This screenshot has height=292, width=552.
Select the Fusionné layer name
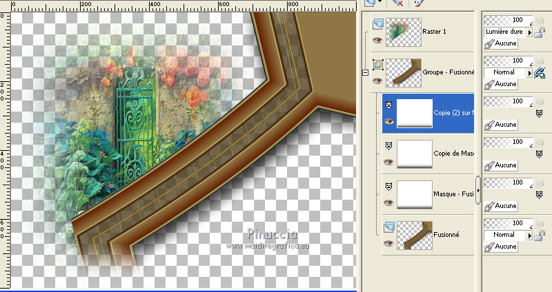point(446,235)
